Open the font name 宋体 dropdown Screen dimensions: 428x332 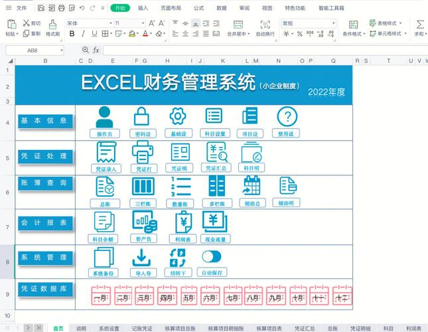[111, 23]
